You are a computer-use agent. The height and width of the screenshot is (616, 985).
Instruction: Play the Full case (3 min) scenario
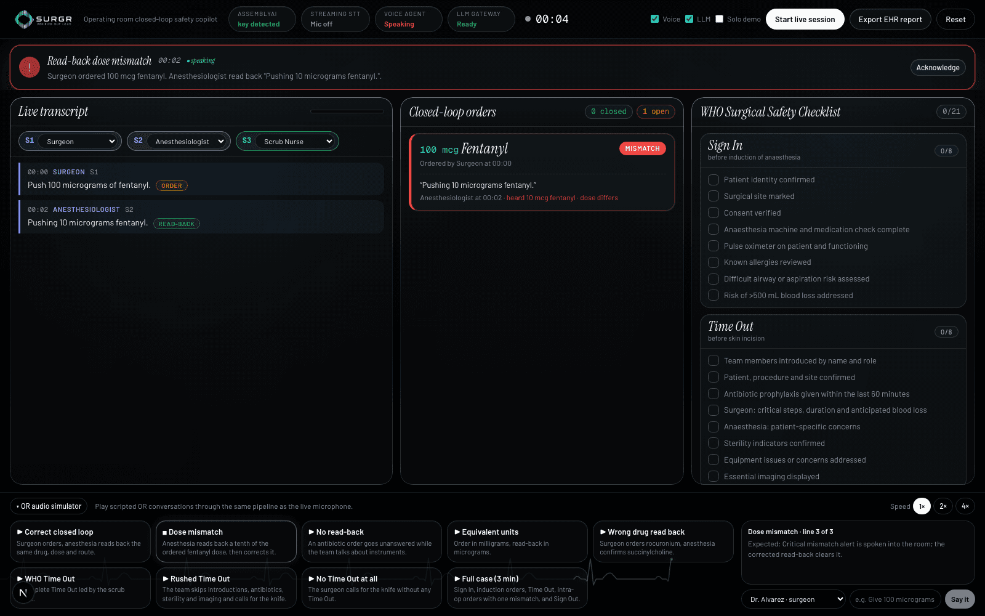coord(517,588)
